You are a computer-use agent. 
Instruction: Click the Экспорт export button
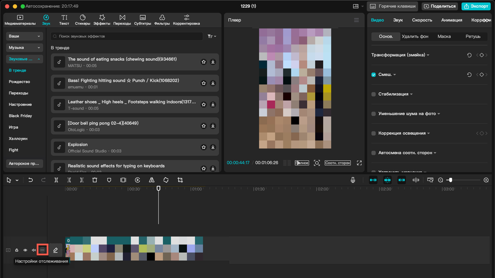point(476,6)
